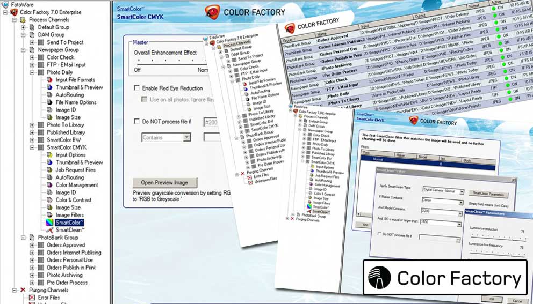Click Error Files icon in large tree
Viewport: 533px width, 304px height.
pyautogui.click(x=32, y=298)
